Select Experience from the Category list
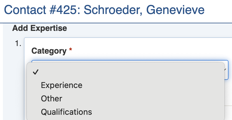This screenshot has width=232, height=120. click(x=61, y=85)
